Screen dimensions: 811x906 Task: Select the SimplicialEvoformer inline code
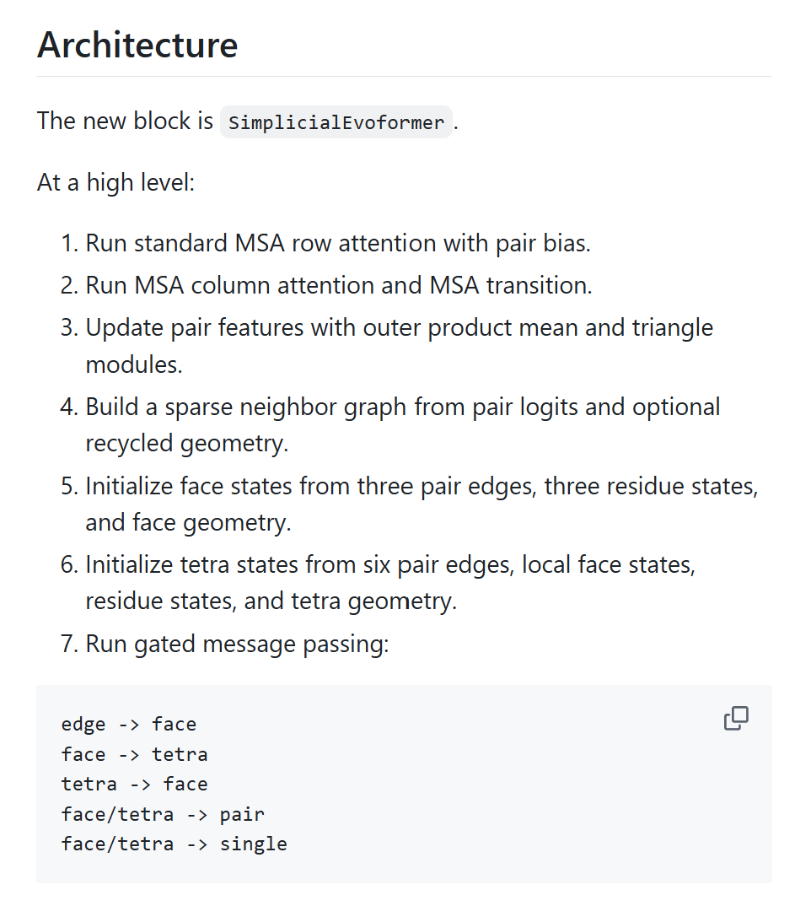336,122
